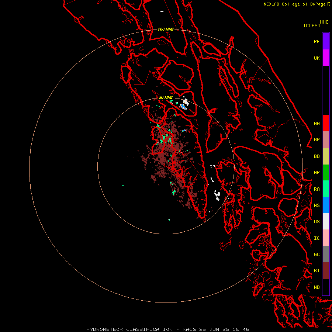Image resolution: width=332 pixels, height=332 pixels.
Task: Click the 'KACG' radar site identifier
Action: point(189,329)
